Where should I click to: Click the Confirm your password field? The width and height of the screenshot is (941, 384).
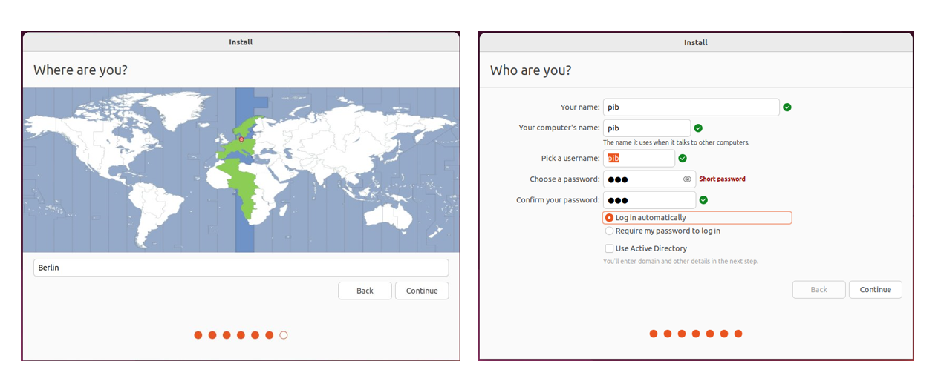click(x=649, y=200)
